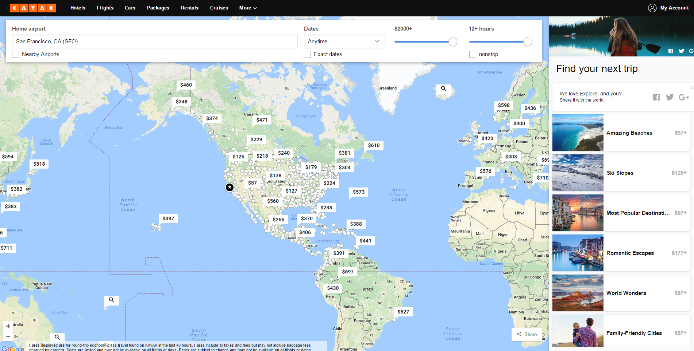Select the $518 fare marker near Japan

coord(39,164)
